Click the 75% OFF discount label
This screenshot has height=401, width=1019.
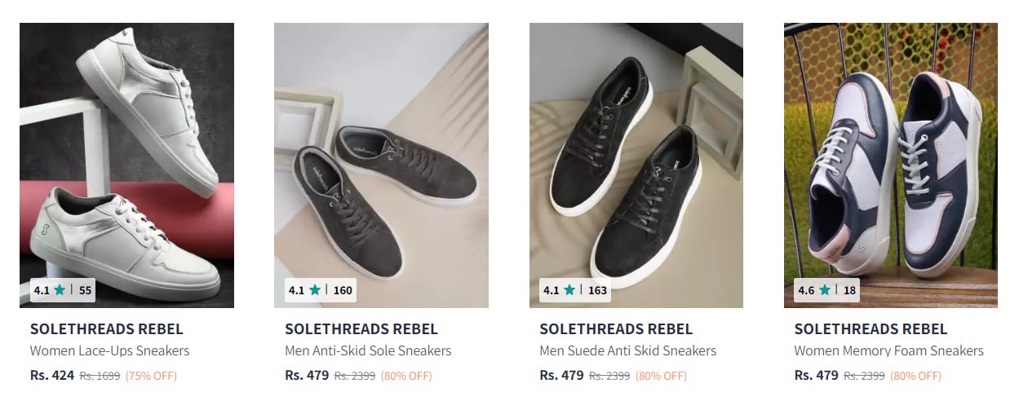[151, 377]
